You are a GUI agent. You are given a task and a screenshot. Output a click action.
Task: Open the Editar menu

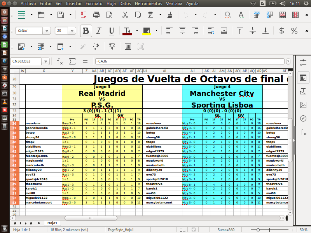(45, 3)
